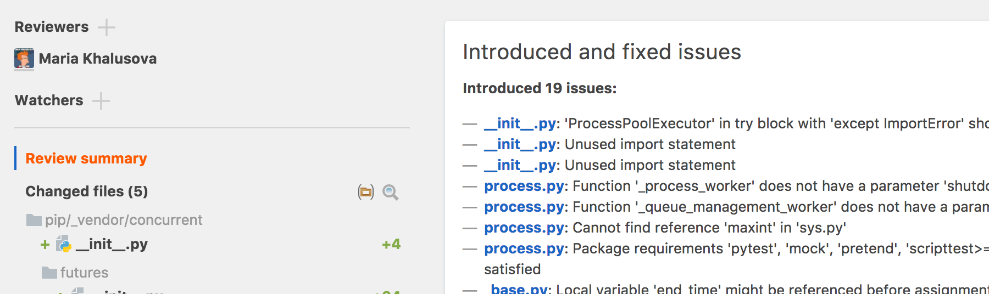
Task: Open __init__.py in changed files tree
Action: [112, 244]
